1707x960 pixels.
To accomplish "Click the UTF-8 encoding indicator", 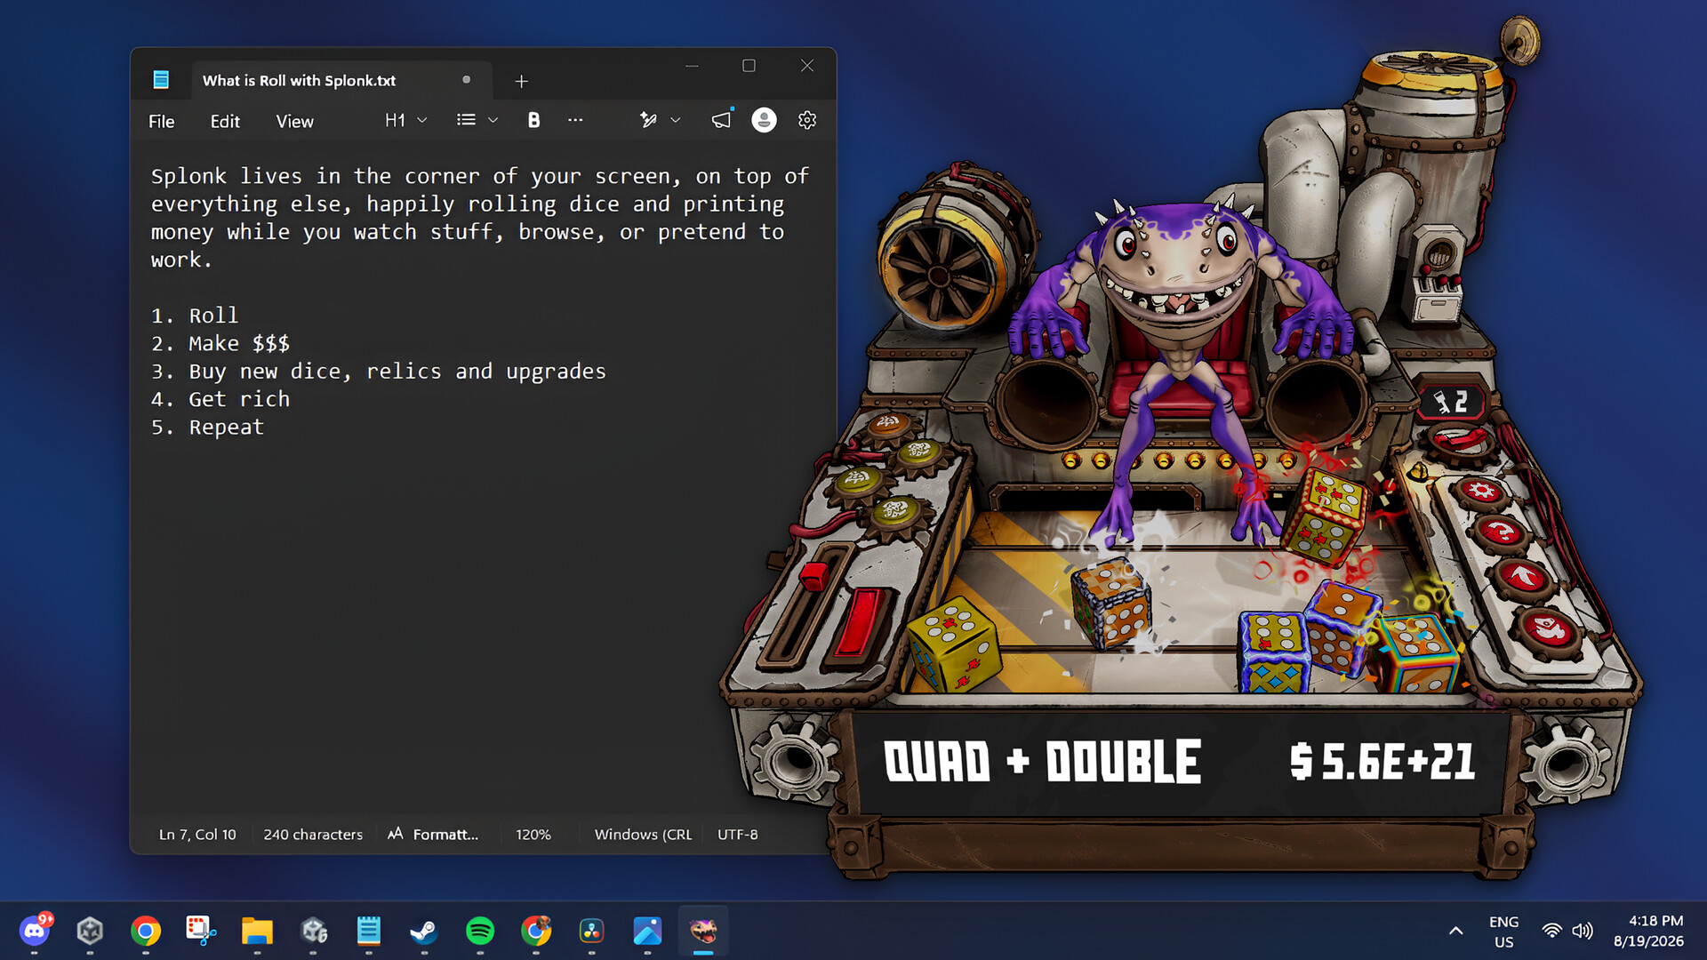I will pos(738,835).
